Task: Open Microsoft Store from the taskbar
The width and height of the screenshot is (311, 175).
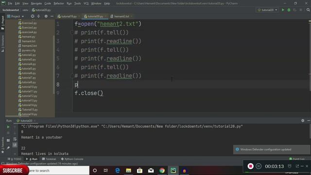Action: (x=139, y=171)
